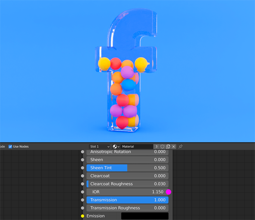Click the X icon to unlink the material

tap(174, 146)
